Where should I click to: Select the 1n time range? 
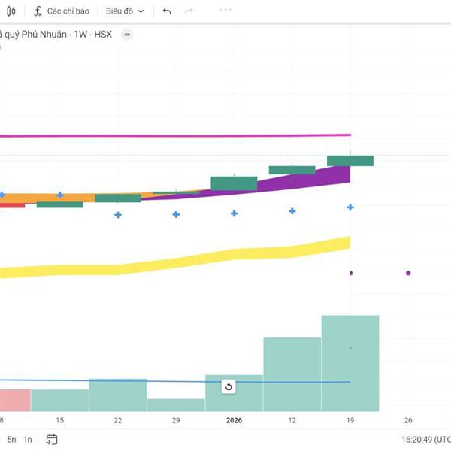click(x=28, y=439)
